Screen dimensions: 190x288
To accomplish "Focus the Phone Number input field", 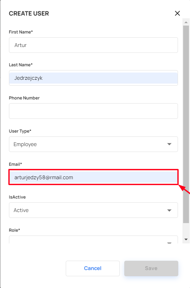I will pos(93,111).
